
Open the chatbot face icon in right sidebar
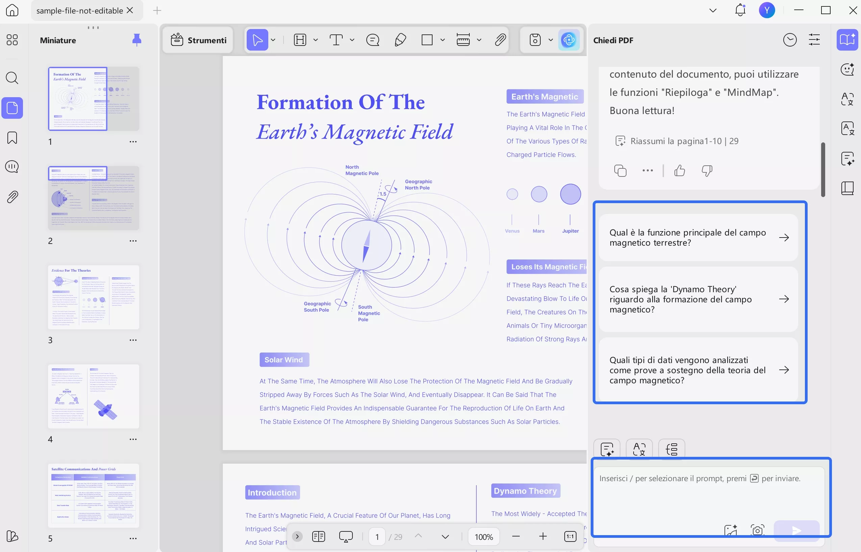[x=847, y=69]
